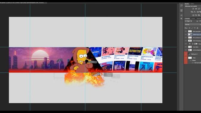
Task: Click the Sobreposição effect entry
Action: coord(198,63)
